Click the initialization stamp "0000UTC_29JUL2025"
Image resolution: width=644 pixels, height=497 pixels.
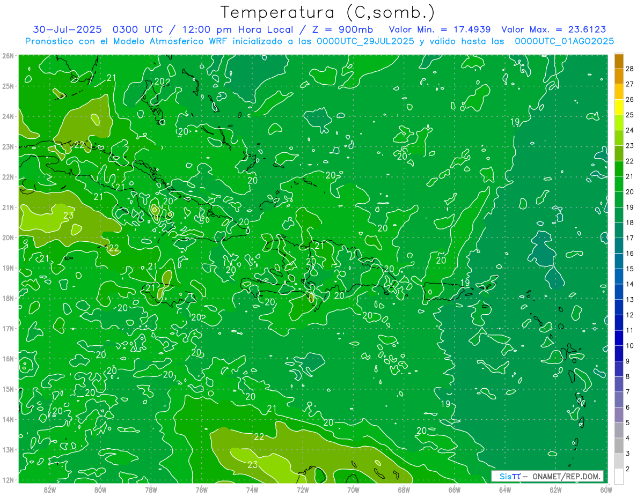[365, 41]
